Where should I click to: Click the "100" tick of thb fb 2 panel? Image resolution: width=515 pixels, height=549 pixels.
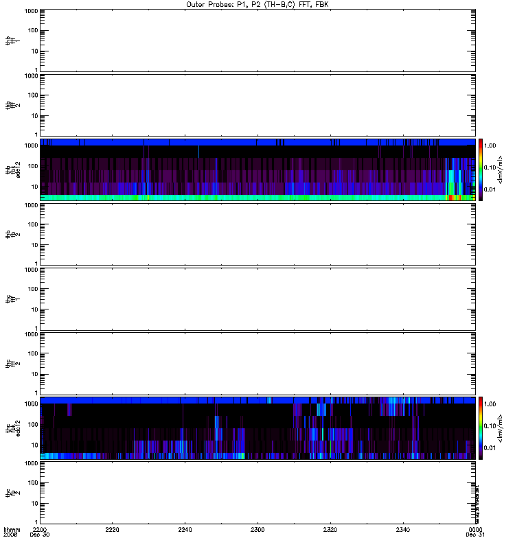33,224
